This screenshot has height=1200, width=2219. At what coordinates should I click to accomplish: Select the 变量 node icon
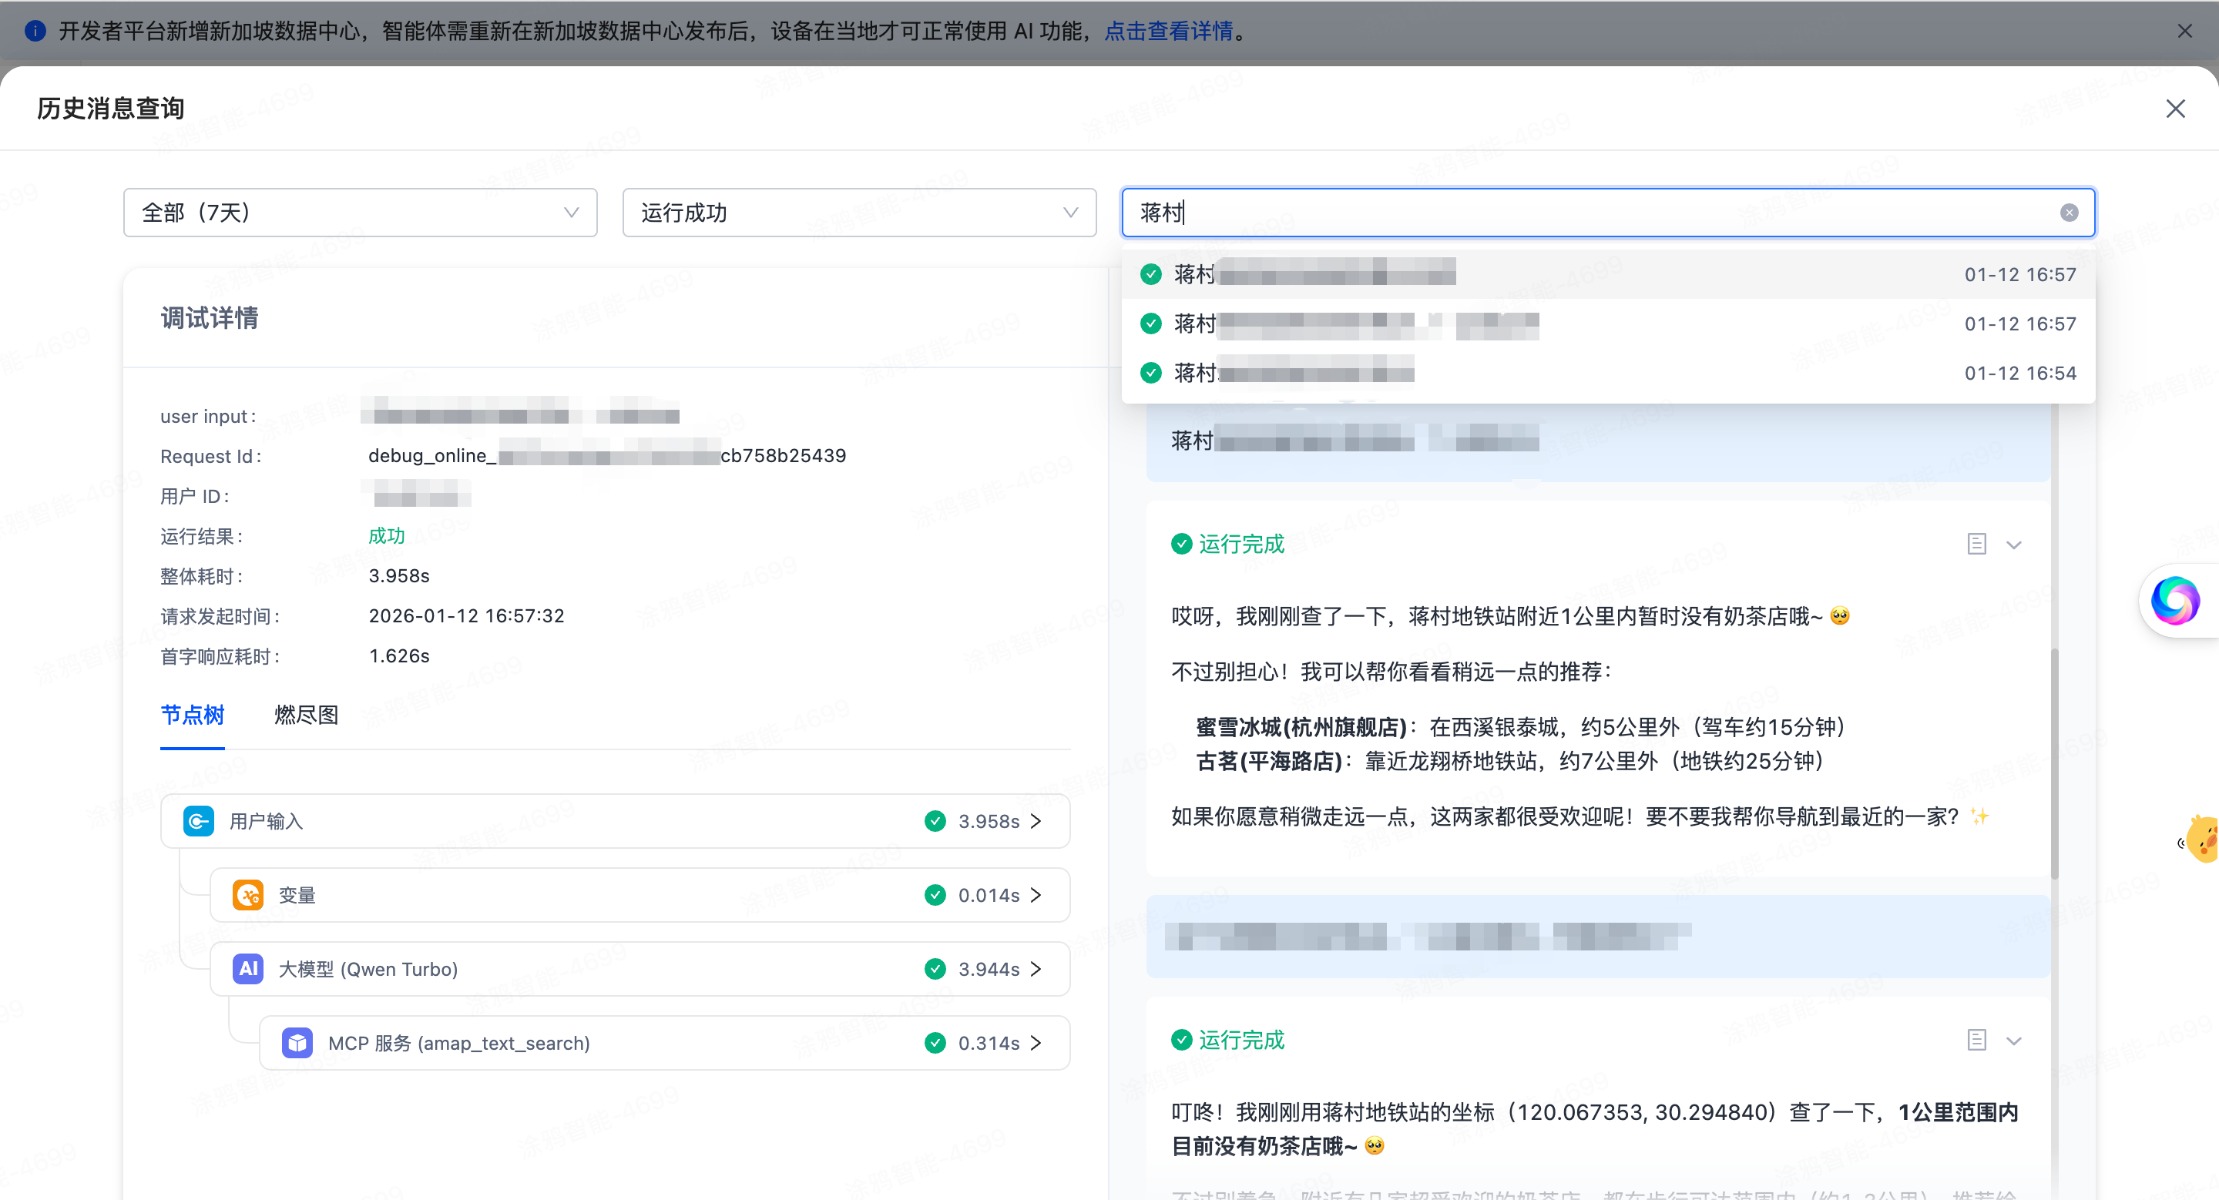(x=247, y=895)
